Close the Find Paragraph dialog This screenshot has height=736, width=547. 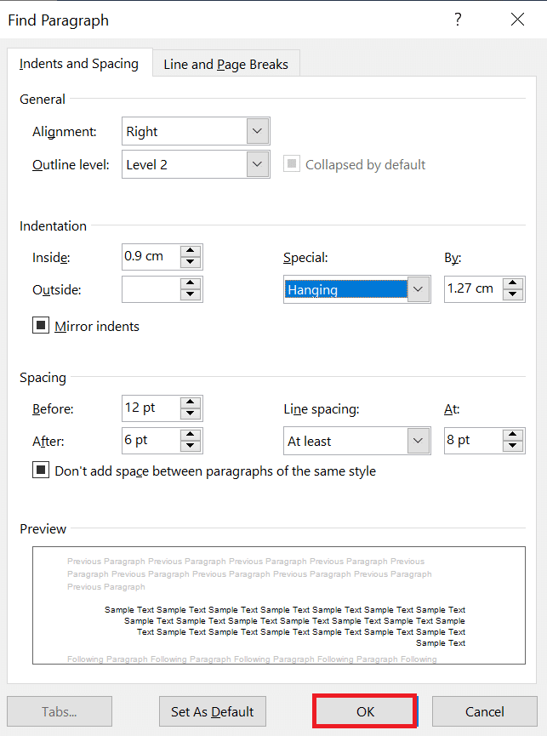pos(517,20)
